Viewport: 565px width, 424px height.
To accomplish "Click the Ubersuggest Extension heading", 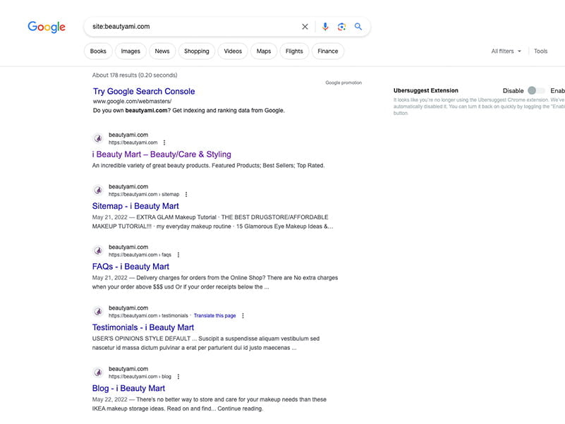I will [x=426, y=90].
